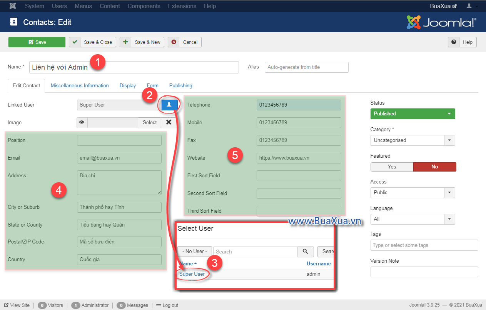Switch to the Display tab
The image size is (486, 310).
point(128,86)
